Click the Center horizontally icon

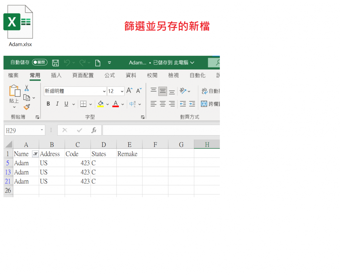(163, 104)
